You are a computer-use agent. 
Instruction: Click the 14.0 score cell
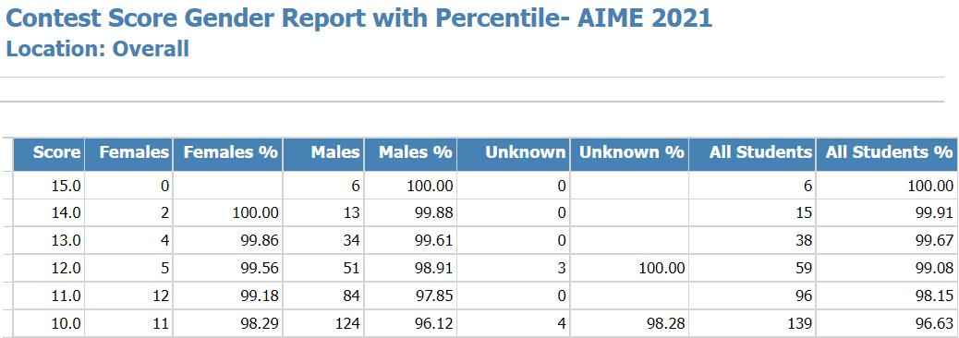(48, 212)
